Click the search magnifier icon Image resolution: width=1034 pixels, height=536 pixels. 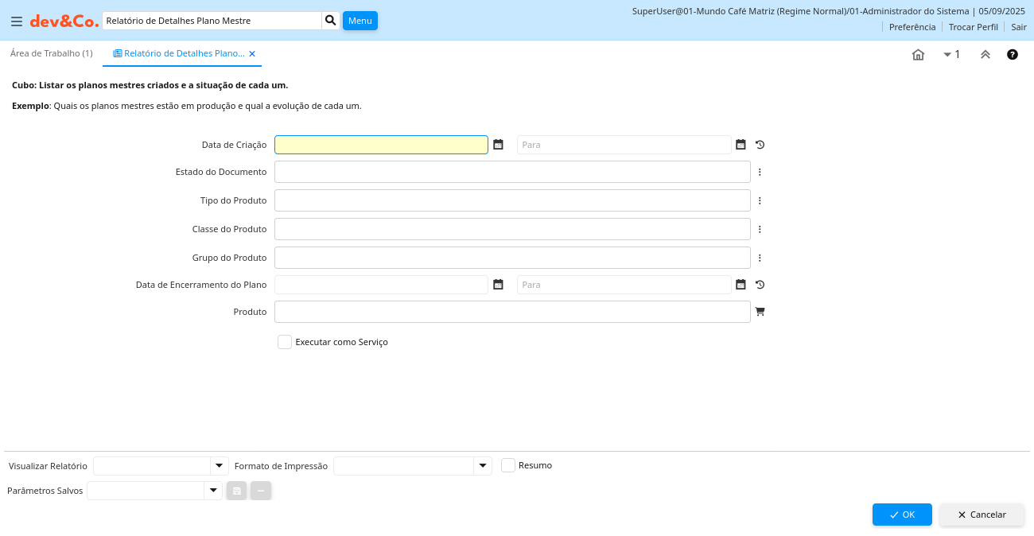[x=331, y=21]
